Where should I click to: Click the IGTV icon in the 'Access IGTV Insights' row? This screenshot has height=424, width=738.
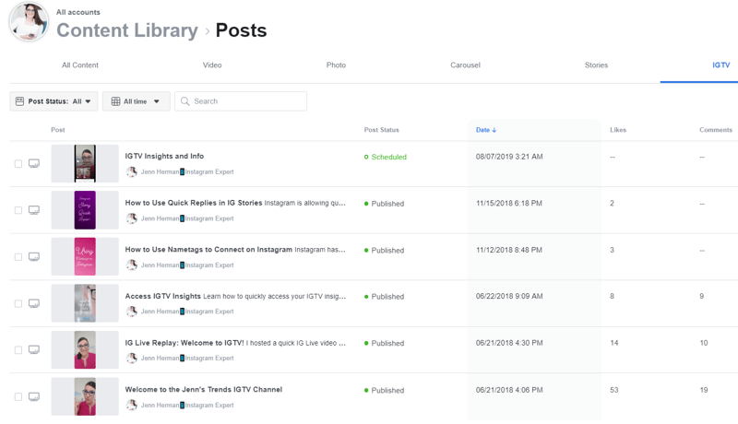[x=34, y=303]
